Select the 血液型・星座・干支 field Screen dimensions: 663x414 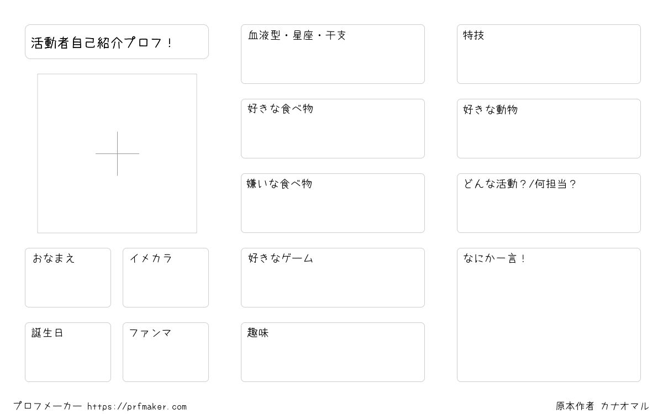[333, 54]
